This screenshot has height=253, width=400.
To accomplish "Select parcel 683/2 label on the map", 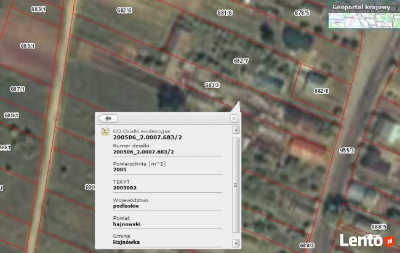I will coord(212,85).
